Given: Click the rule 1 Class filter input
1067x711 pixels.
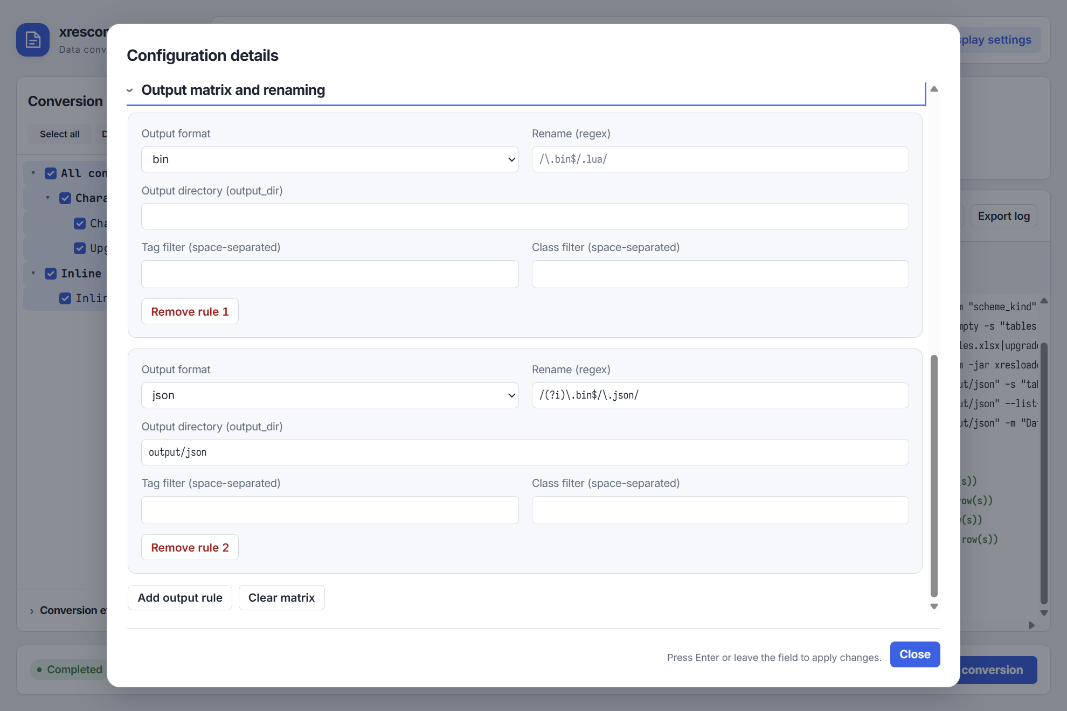Looking at the screenshot, I should 720,274.
